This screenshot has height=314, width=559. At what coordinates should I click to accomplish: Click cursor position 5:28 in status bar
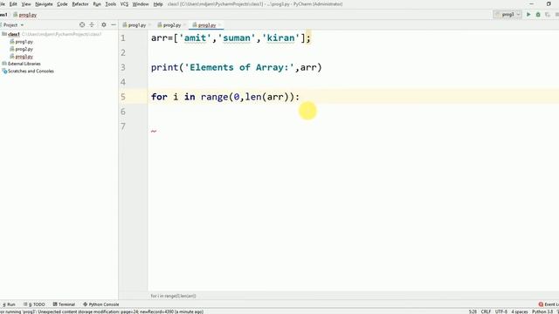pyautogui.click(x=473, y=311)
